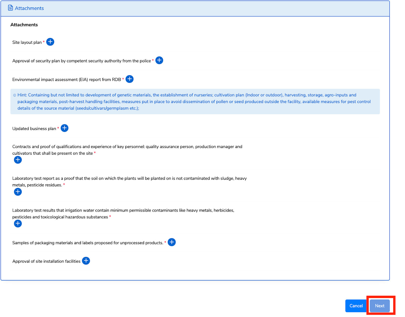
Task: Add Approval of site installation facilities file
Action: point(86,261)
